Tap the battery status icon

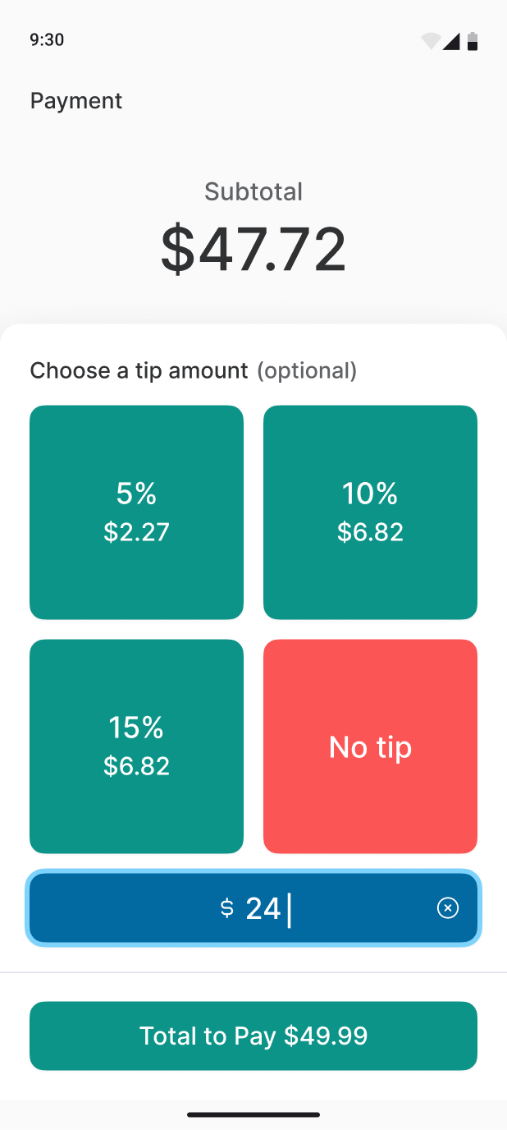pos(473,41)
